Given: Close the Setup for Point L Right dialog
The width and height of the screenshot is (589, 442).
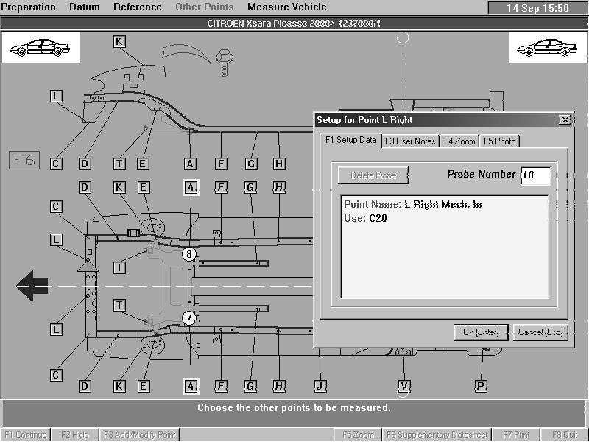Looking at the screenshot, I should click(x=565, y=120).
